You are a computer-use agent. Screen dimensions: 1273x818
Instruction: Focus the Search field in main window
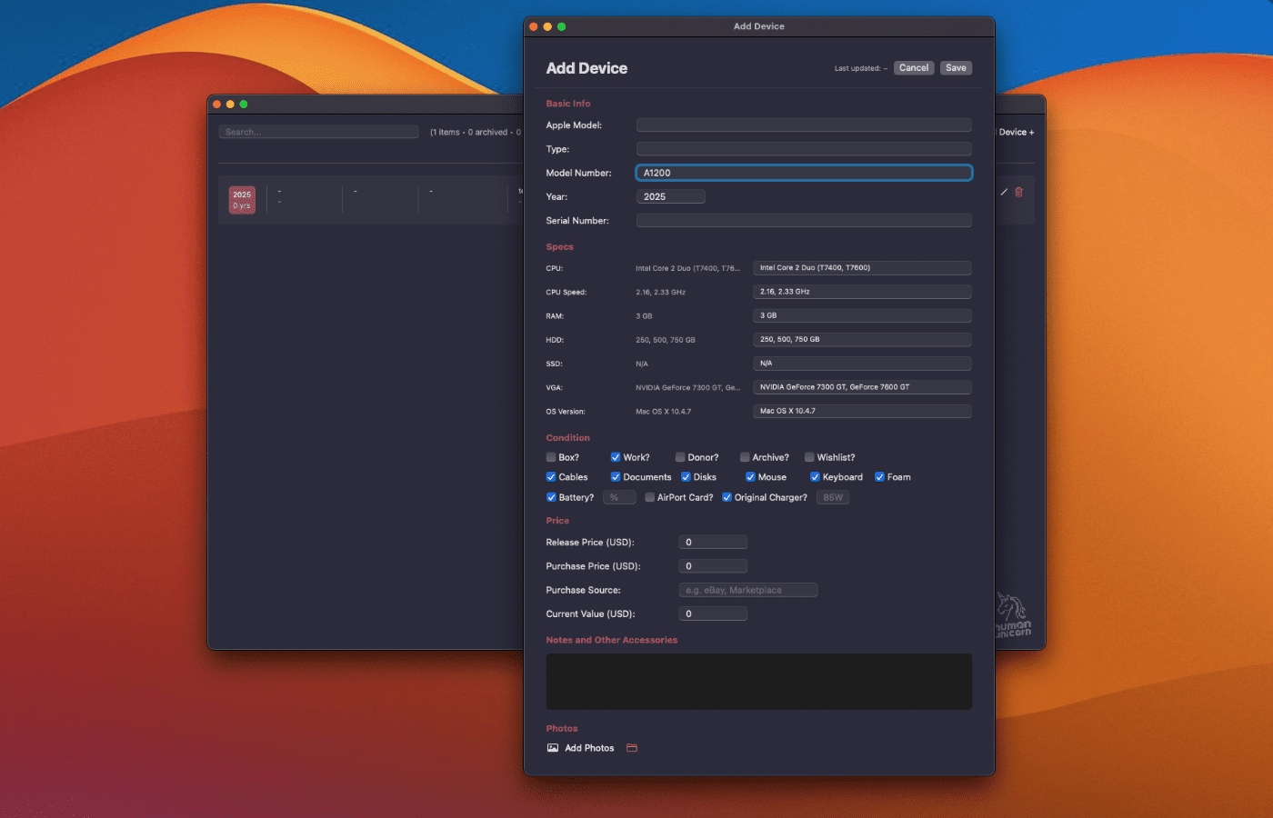[318, 133]
